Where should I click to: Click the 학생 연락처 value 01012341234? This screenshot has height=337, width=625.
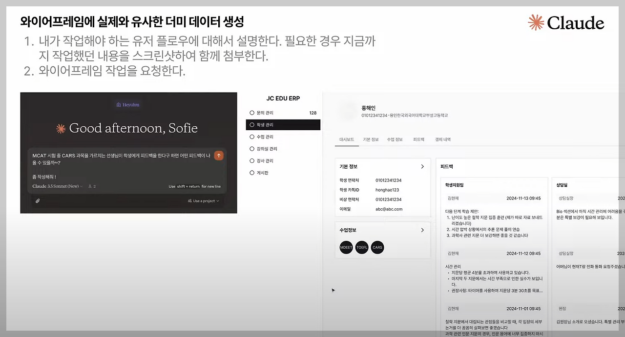click(x=388, y=180)
